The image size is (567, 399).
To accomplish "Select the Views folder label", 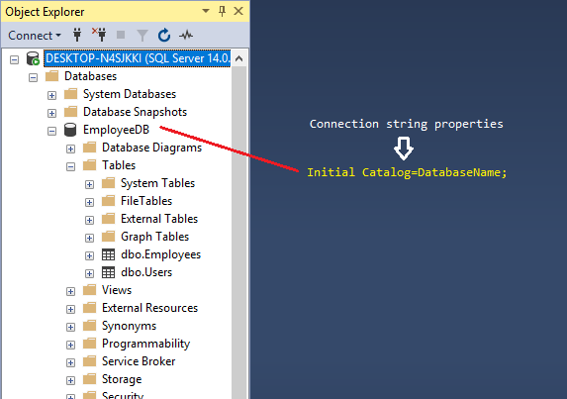I will click(117, 290).
